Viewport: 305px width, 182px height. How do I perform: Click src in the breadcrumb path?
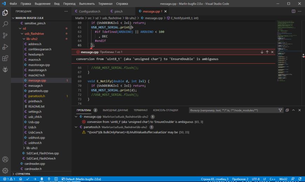89,18
